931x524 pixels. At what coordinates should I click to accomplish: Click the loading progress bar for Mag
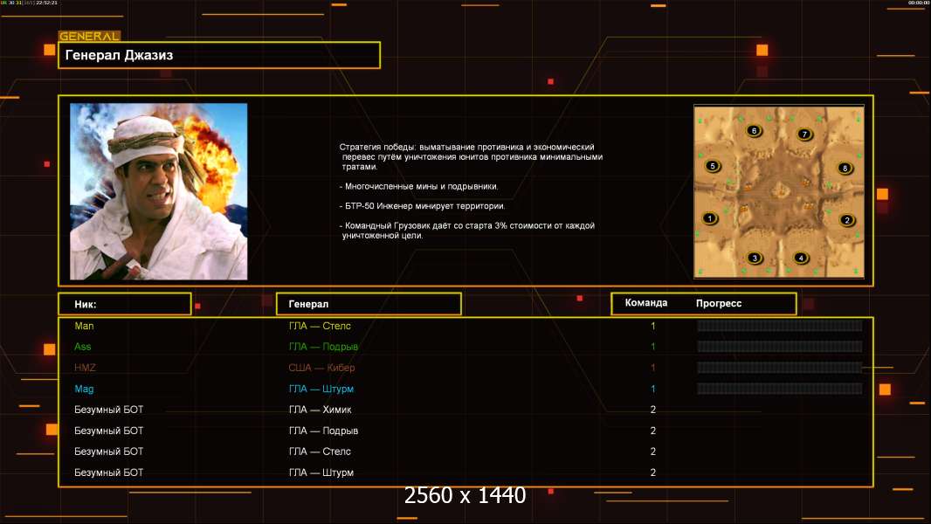click(779, 389)
